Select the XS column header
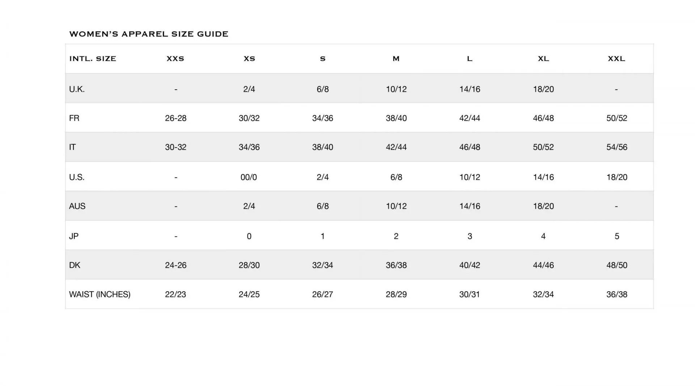695x386 pixels. pyautogui.click(x=249, y=59)
